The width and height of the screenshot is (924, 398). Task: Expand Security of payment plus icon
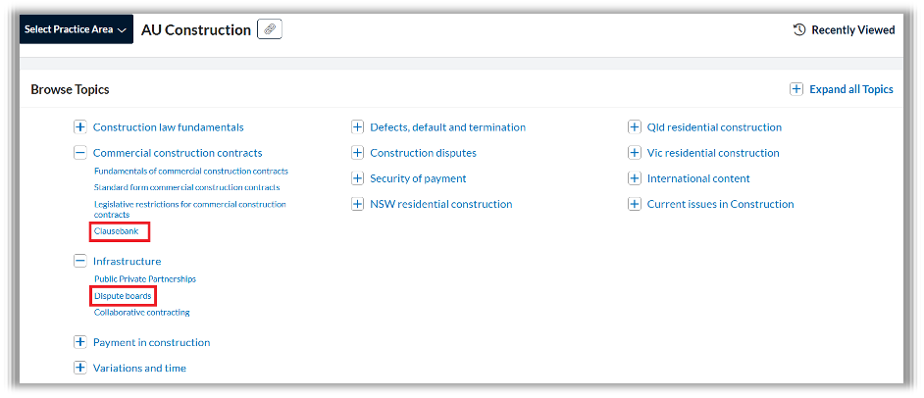coord(358,178)
